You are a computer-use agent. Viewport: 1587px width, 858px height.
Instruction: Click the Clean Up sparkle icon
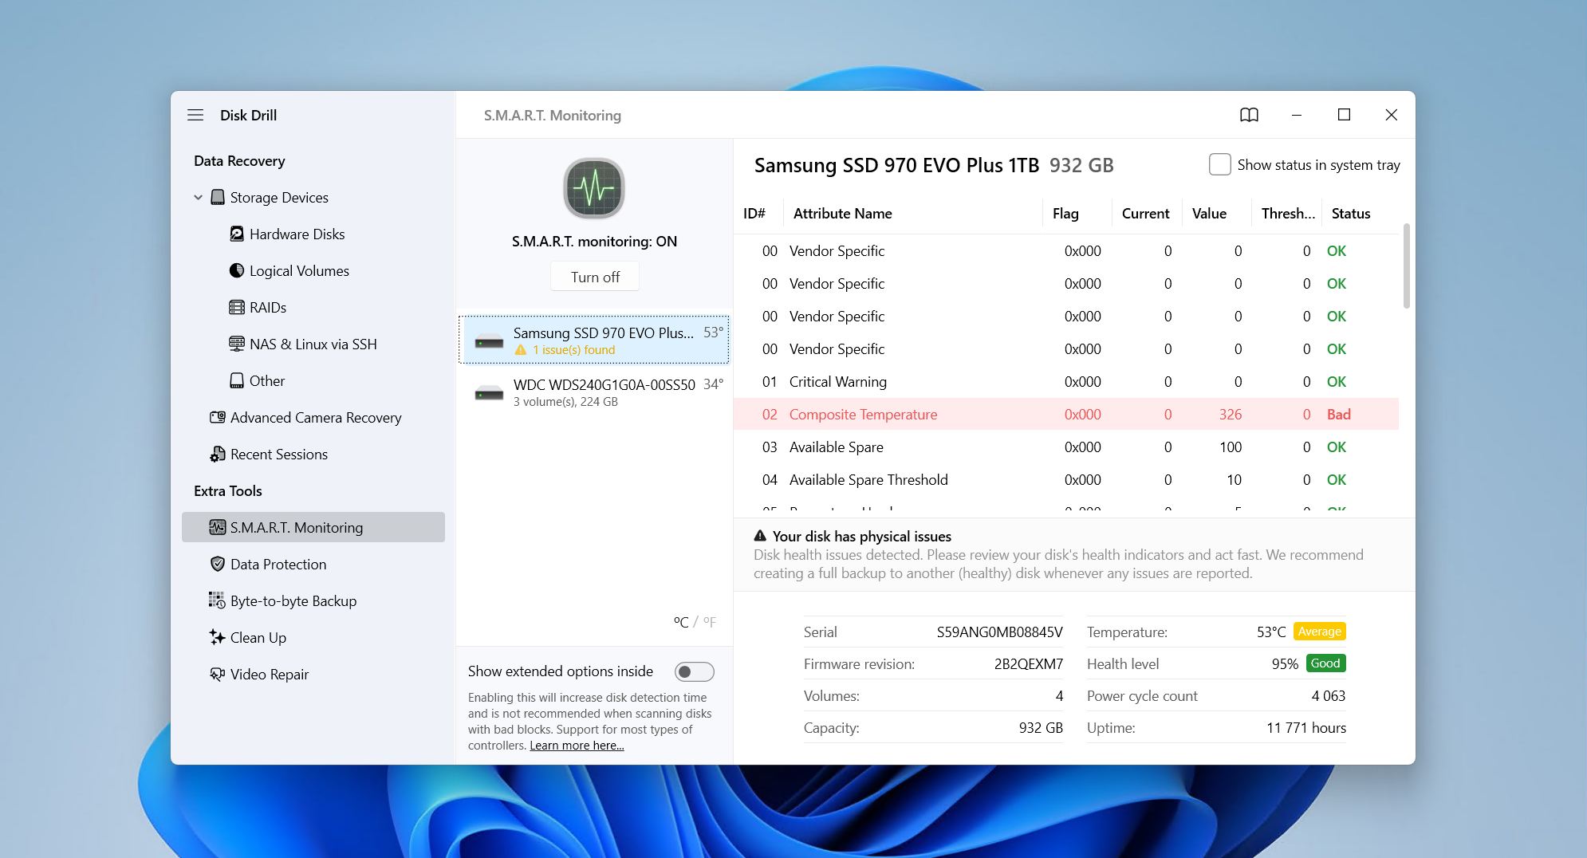click(x=217, y=637)
